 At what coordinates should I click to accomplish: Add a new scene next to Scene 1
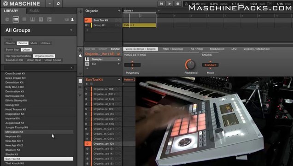[x=158, y=11]
